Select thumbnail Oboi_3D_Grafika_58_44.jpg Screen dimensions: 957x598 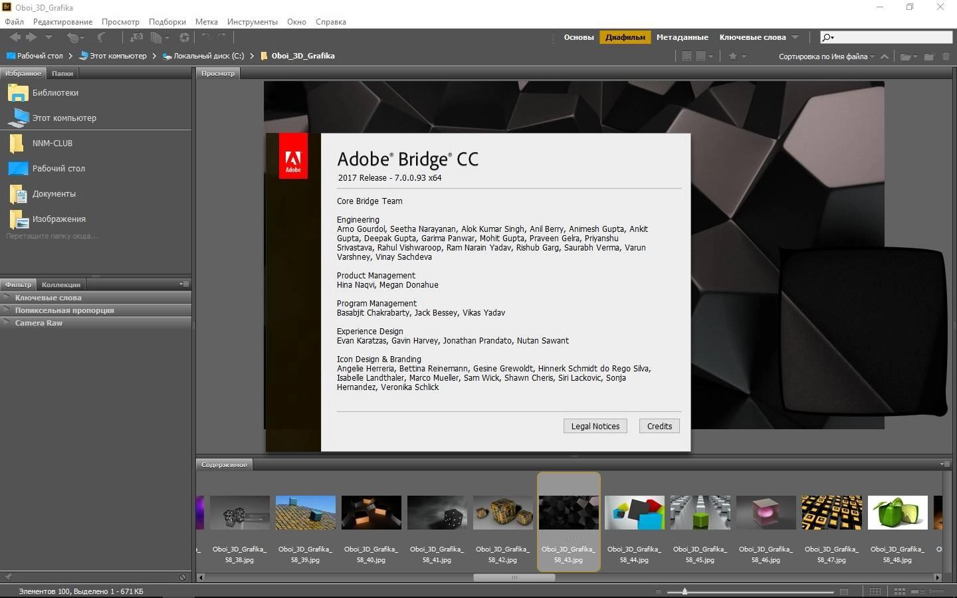pos(634,522)
